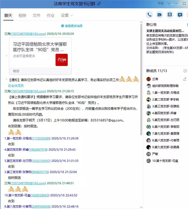Open 严敏's avatar in member list
Image resolution: width=188 pixels, height=209 pixels.
tap(149, 154)
